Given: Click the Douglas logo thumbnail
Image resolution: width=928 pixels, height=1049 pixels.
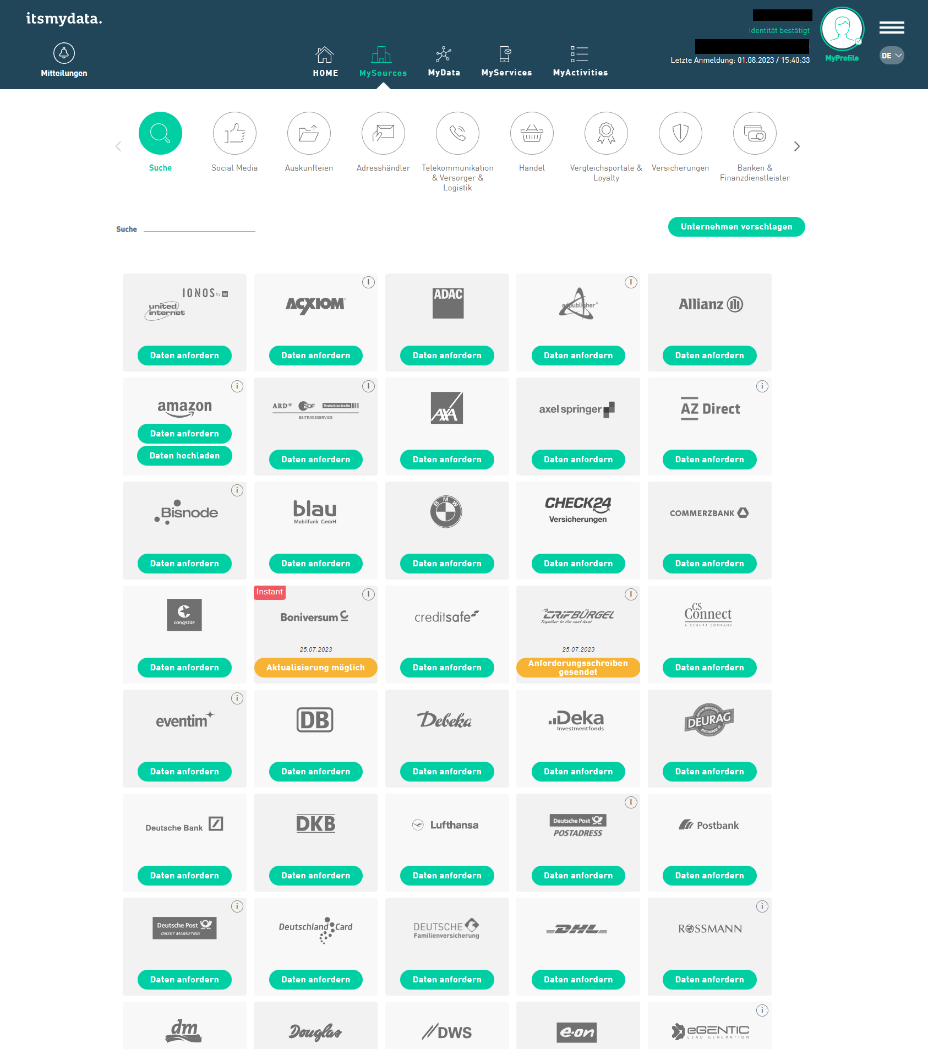Looking at the screenshot, I should click(x=315, y=1032).
